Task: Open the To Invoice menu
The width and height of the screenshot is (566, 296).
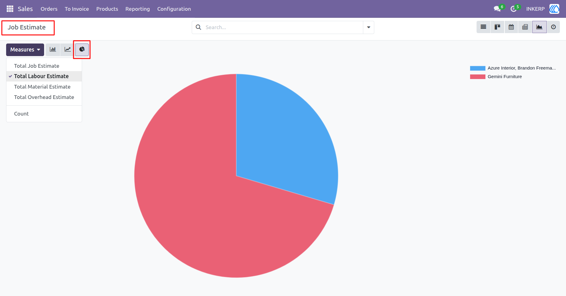Action: point(77,9)
